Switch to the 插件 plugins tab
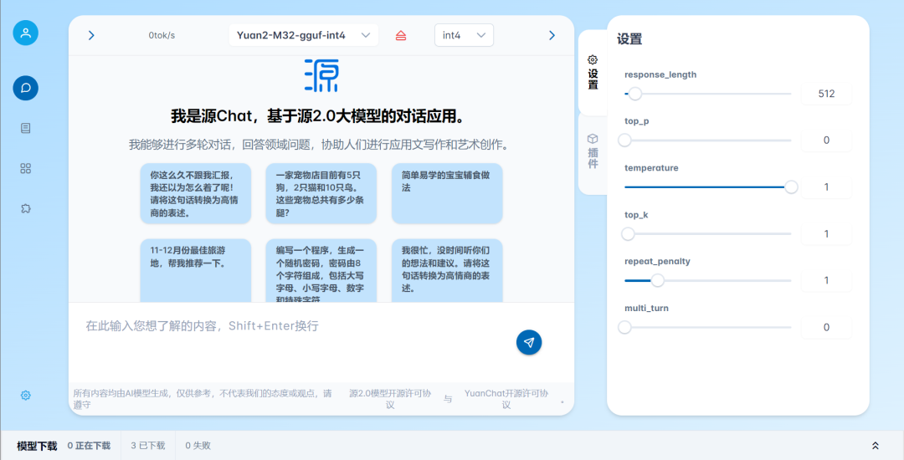This screenshot has height=460, width=904. [593, 151]
